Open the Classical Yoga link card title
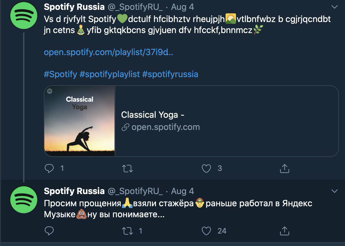 pyautogui.click(x=153, y=115)
